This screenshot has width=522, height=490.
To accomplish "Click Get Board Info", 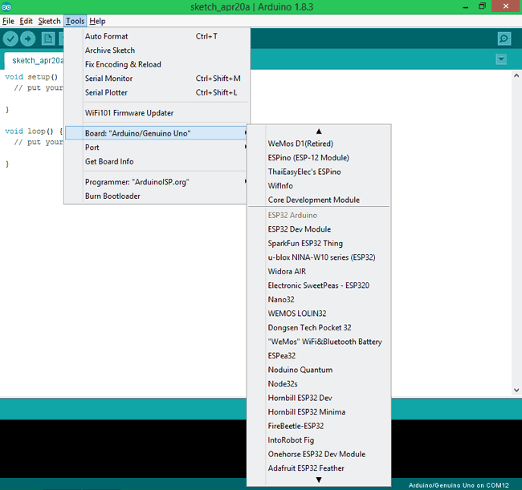I will (157, 161).
